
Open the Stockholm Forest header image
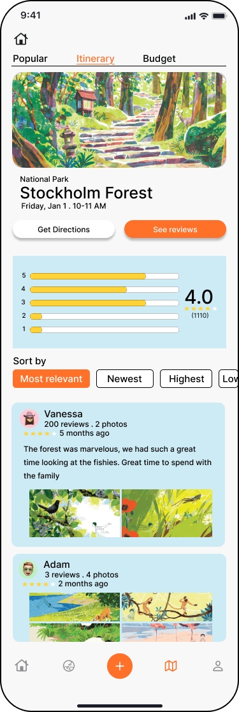pos(119,120)
